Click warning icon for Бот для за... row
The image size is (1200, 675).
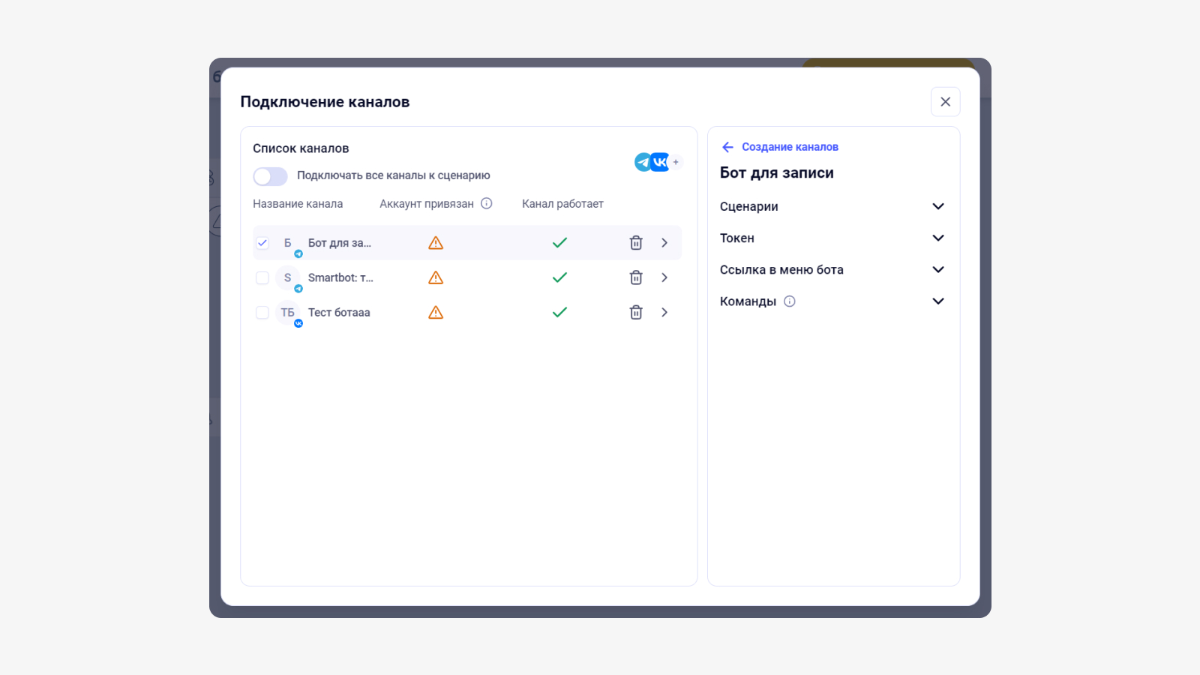tap(436, 243)
